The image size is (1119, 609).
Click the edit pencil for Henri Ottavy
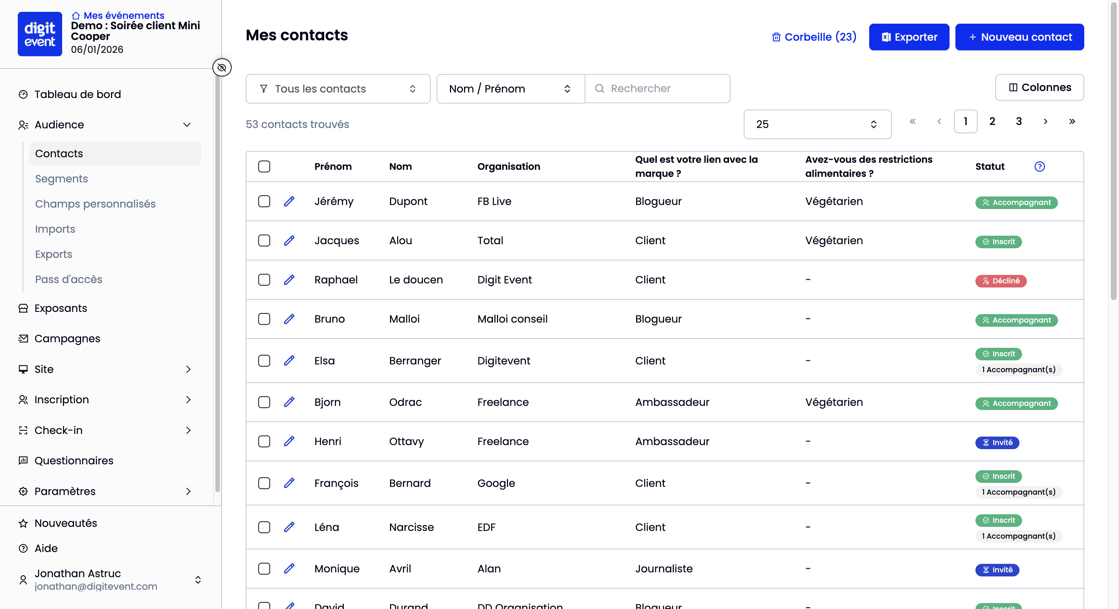tap(289, 441)
